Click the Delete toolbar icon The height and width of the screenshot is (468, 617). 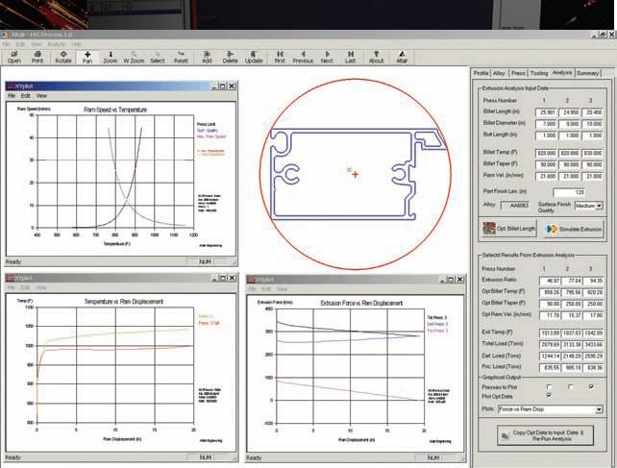[231, 58]
